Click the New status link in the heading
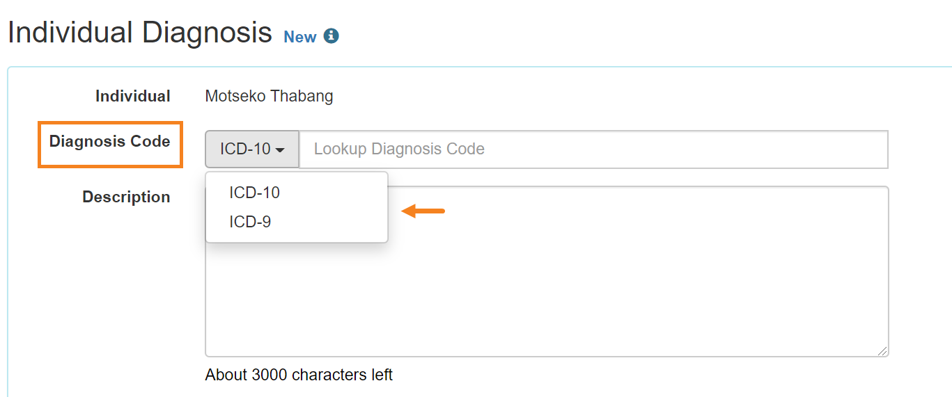 (300, 37)
